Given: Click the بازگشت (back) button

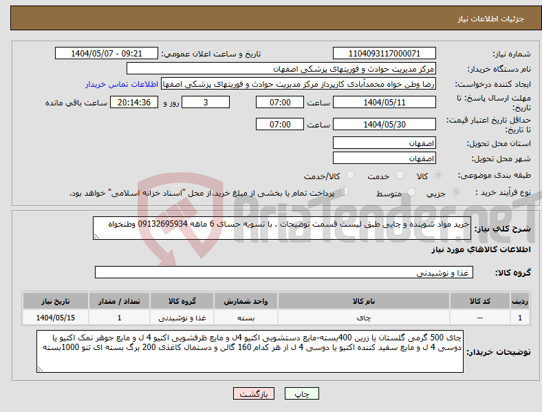Looking at the screenshot, I should (x=254, y=393).
